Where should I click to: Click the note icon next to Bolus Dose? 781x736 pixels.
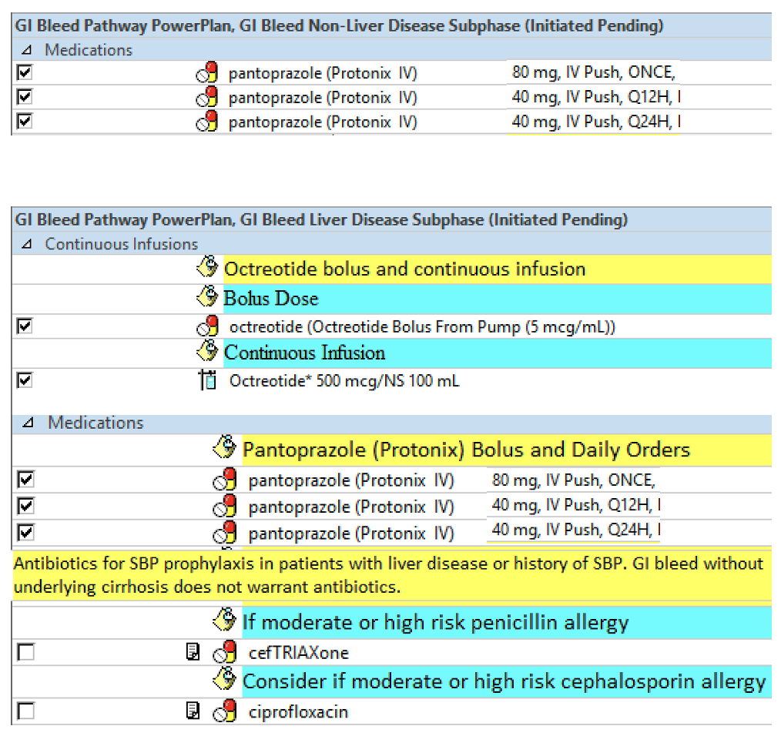[x=208, y=298]
